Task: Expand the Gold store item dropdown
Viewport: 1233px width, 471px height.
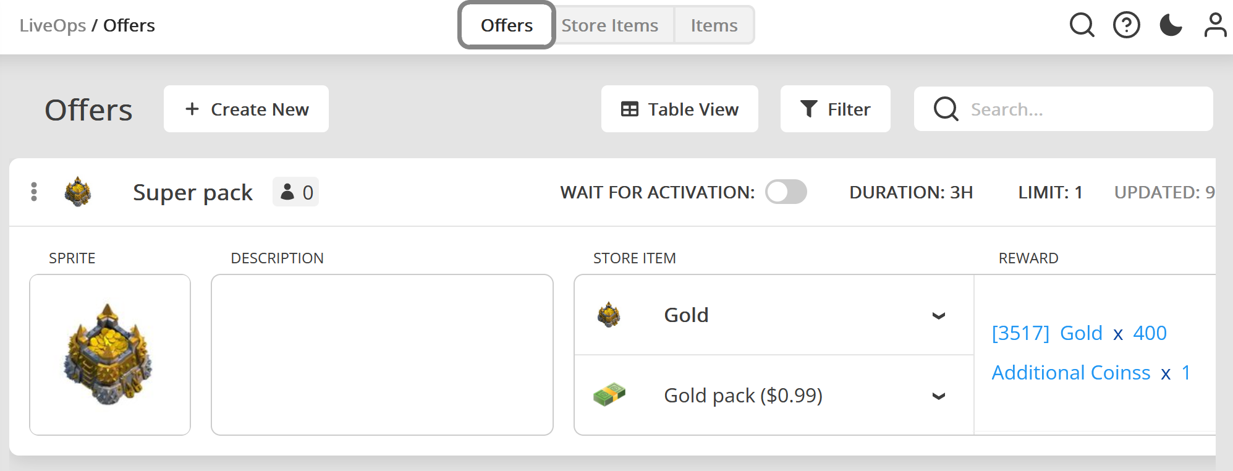Action: pos(939,315)
